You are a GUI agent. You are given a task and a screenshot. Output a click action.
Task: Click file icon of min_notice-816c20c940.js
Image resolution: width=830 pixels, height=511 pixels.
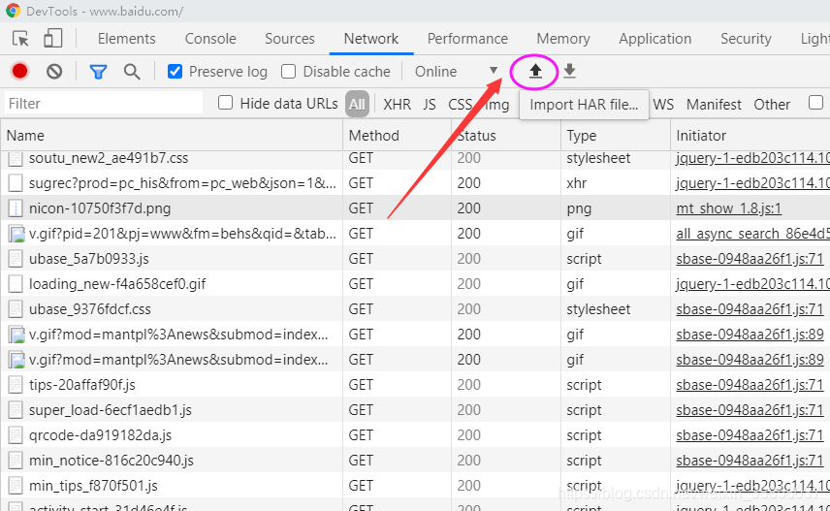point(16,461)
